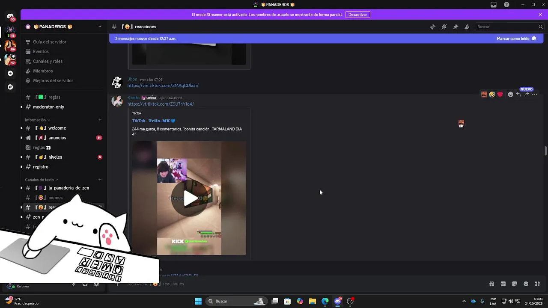Image resolution: width=548 pixels, height=308 pixels.
Task: Play the TikTok embedded video
Action: pyautogui.click(x=191, y=198)
